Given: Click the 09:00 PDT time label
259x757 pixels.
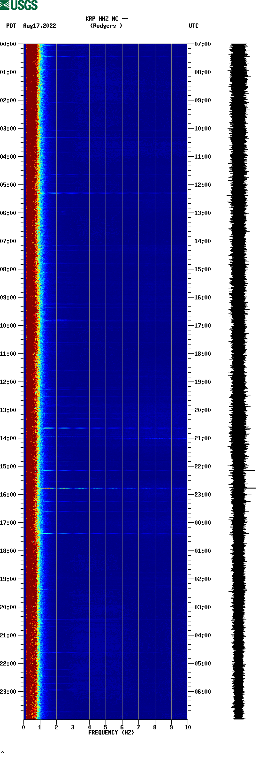Looking at the screenshot, I should tap(8, 298).
